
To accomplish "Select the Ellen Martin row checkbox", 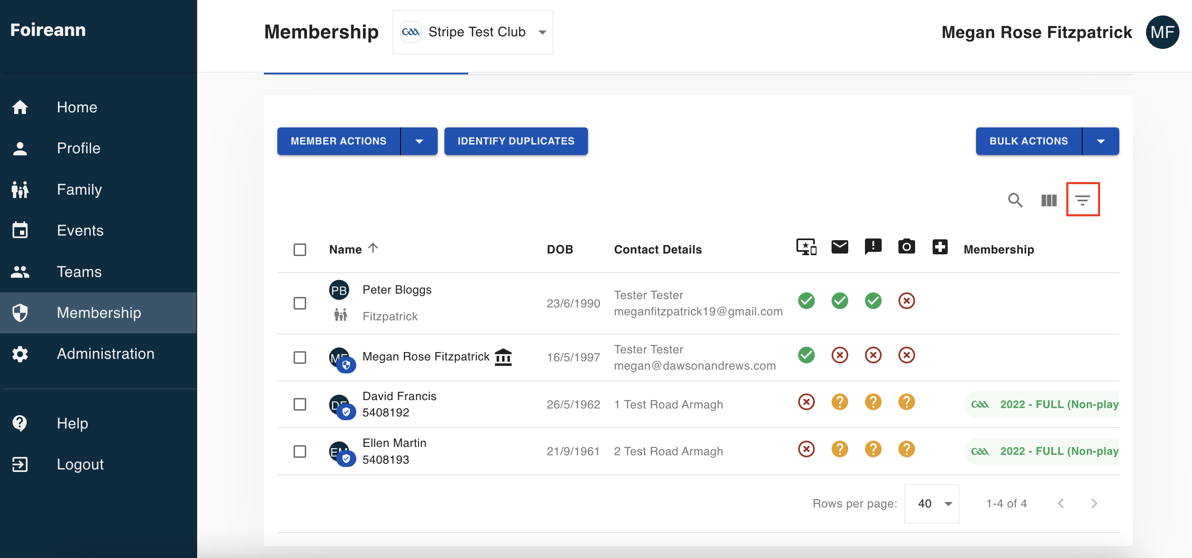I will point(300,451).
